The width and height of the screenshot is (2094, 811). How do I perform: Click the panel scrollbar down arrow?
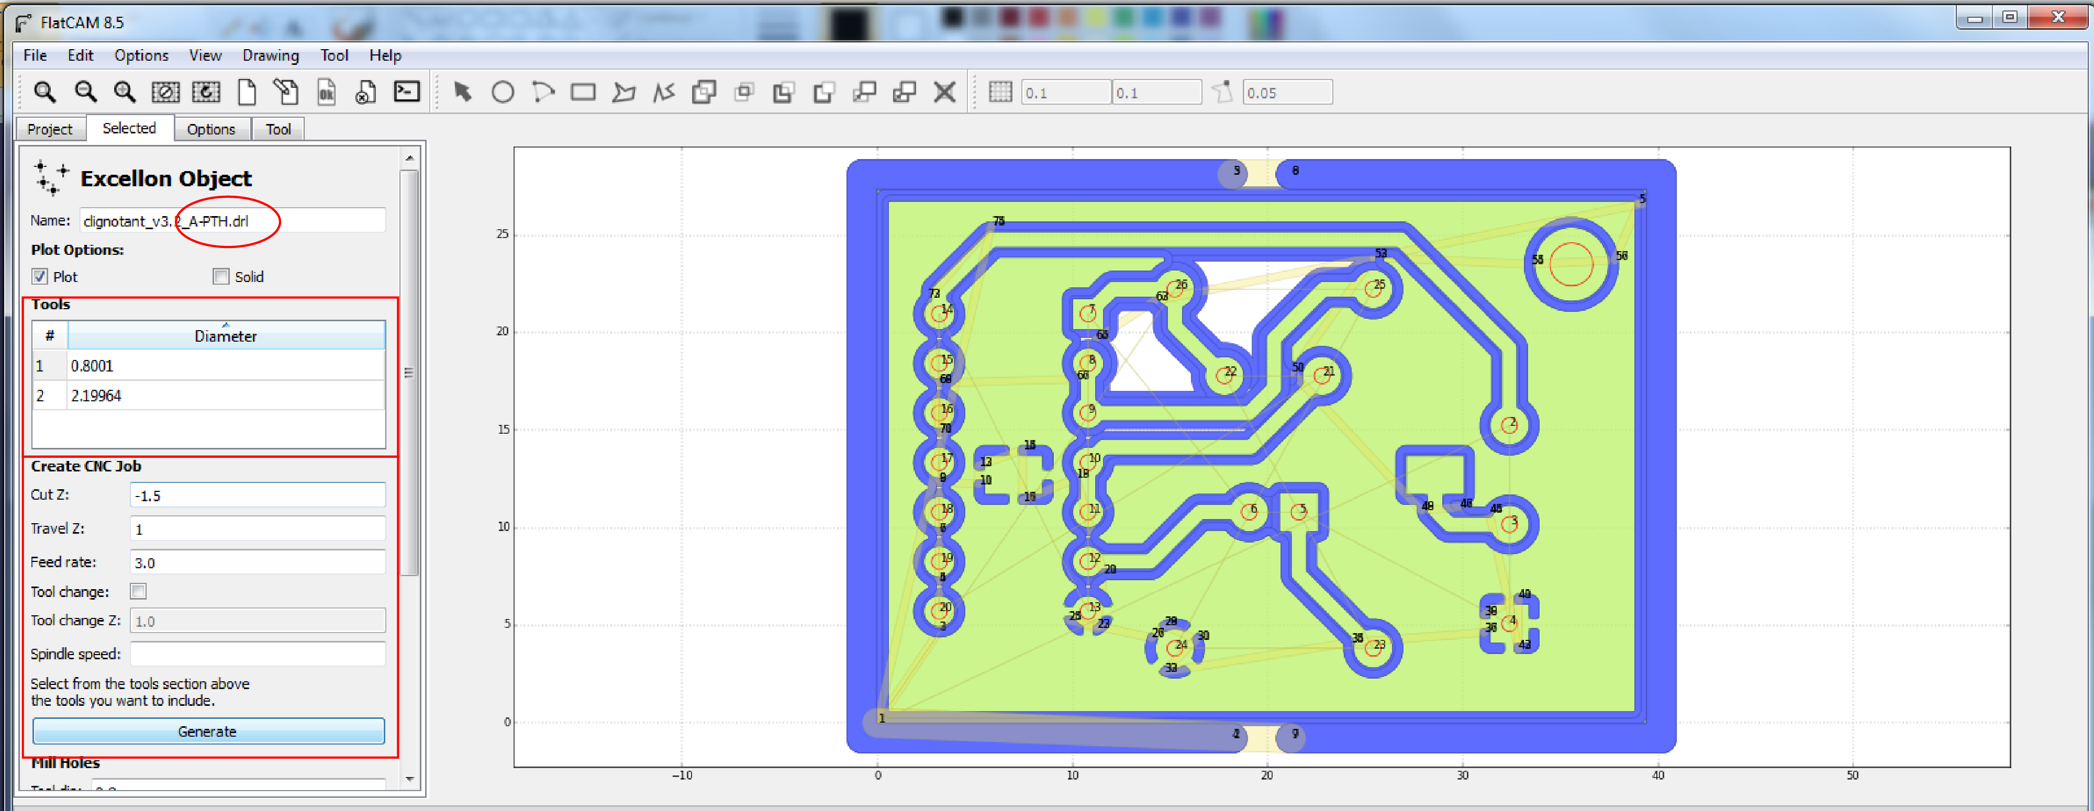[x=410, y=779]
